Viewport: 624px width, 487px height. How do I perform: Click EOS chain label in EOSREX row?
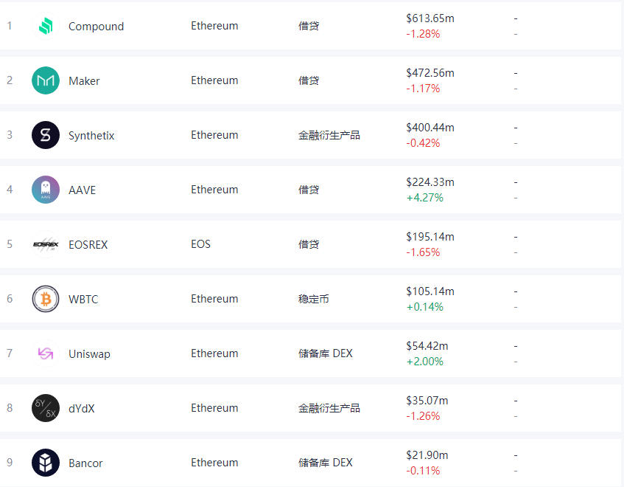coord(200,244)
